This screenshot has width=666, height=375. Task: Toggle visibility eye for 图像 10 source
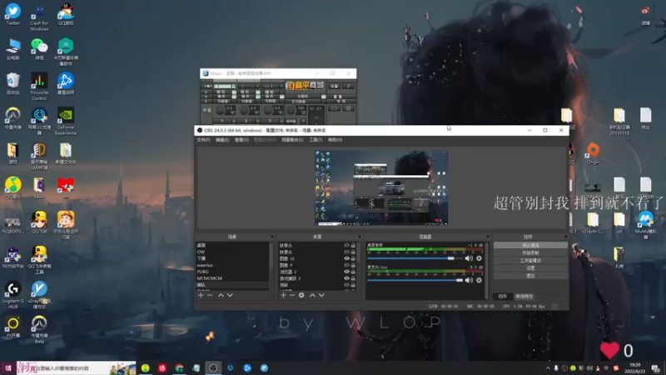346,258
